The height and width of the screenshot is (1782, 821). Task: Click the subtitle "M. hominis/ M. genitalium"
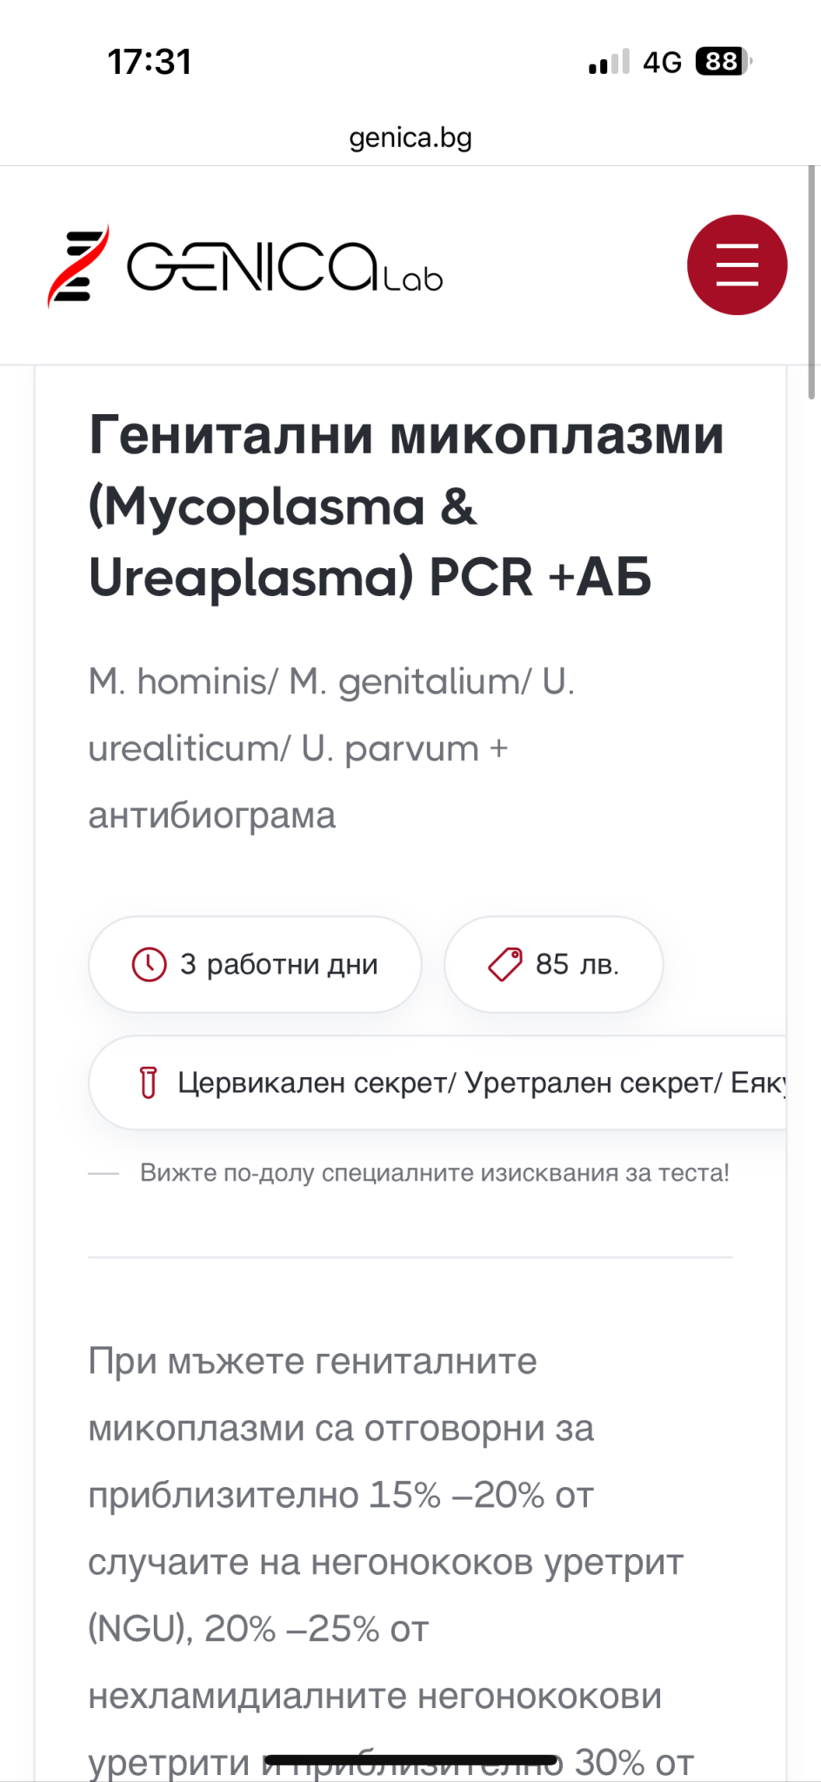pyautogui.click(x=331, y=682)
